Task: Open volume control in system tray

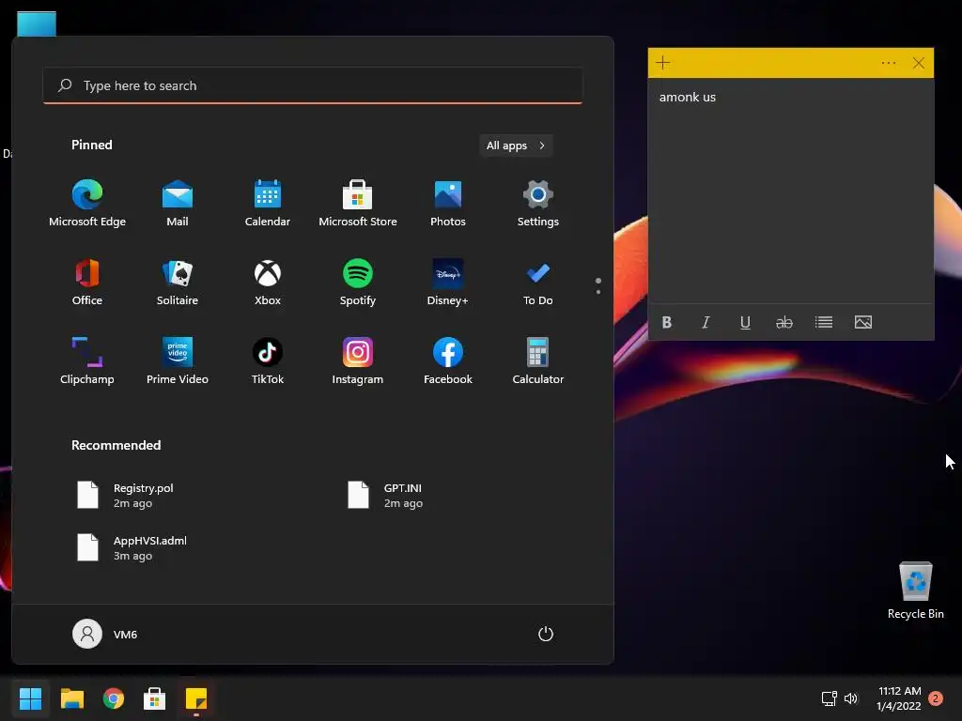Action: [x=851, y=698]
